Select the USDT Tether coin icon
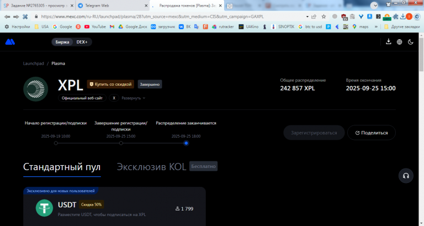This screenshot has height=226, width=424. click(x=44, y=208)
